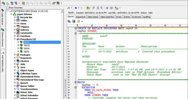
Task: Collapse the EXCEPTION code block fold
Action: click(75, 87)
